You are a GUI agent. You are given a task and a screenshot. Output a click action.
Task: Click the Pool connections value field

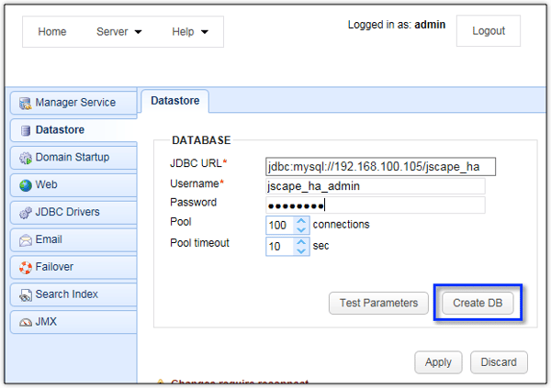280,225
